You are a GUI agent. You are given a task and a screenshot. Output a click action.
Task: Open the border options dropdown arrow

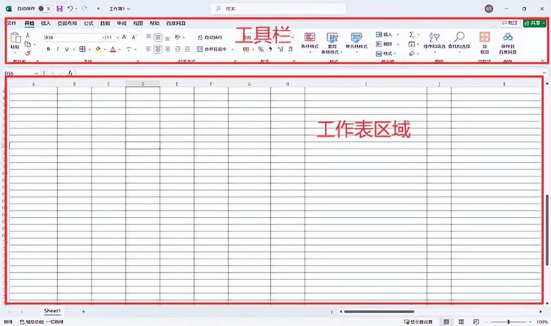pos(90,50)
